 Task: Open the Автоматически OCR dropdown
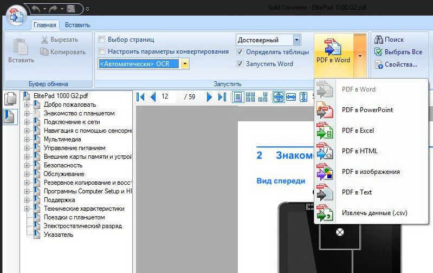[185, 64]
